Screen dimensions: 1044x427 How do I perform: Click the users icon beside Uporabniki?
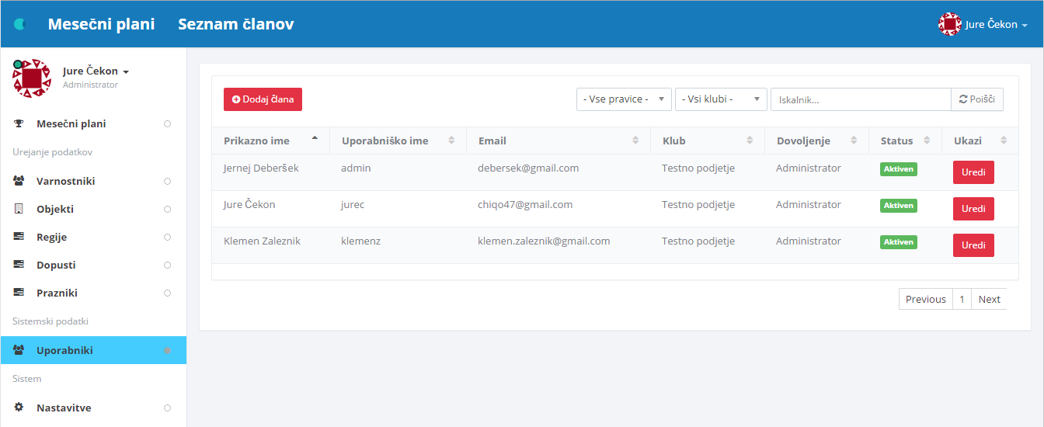click(19, 350)
